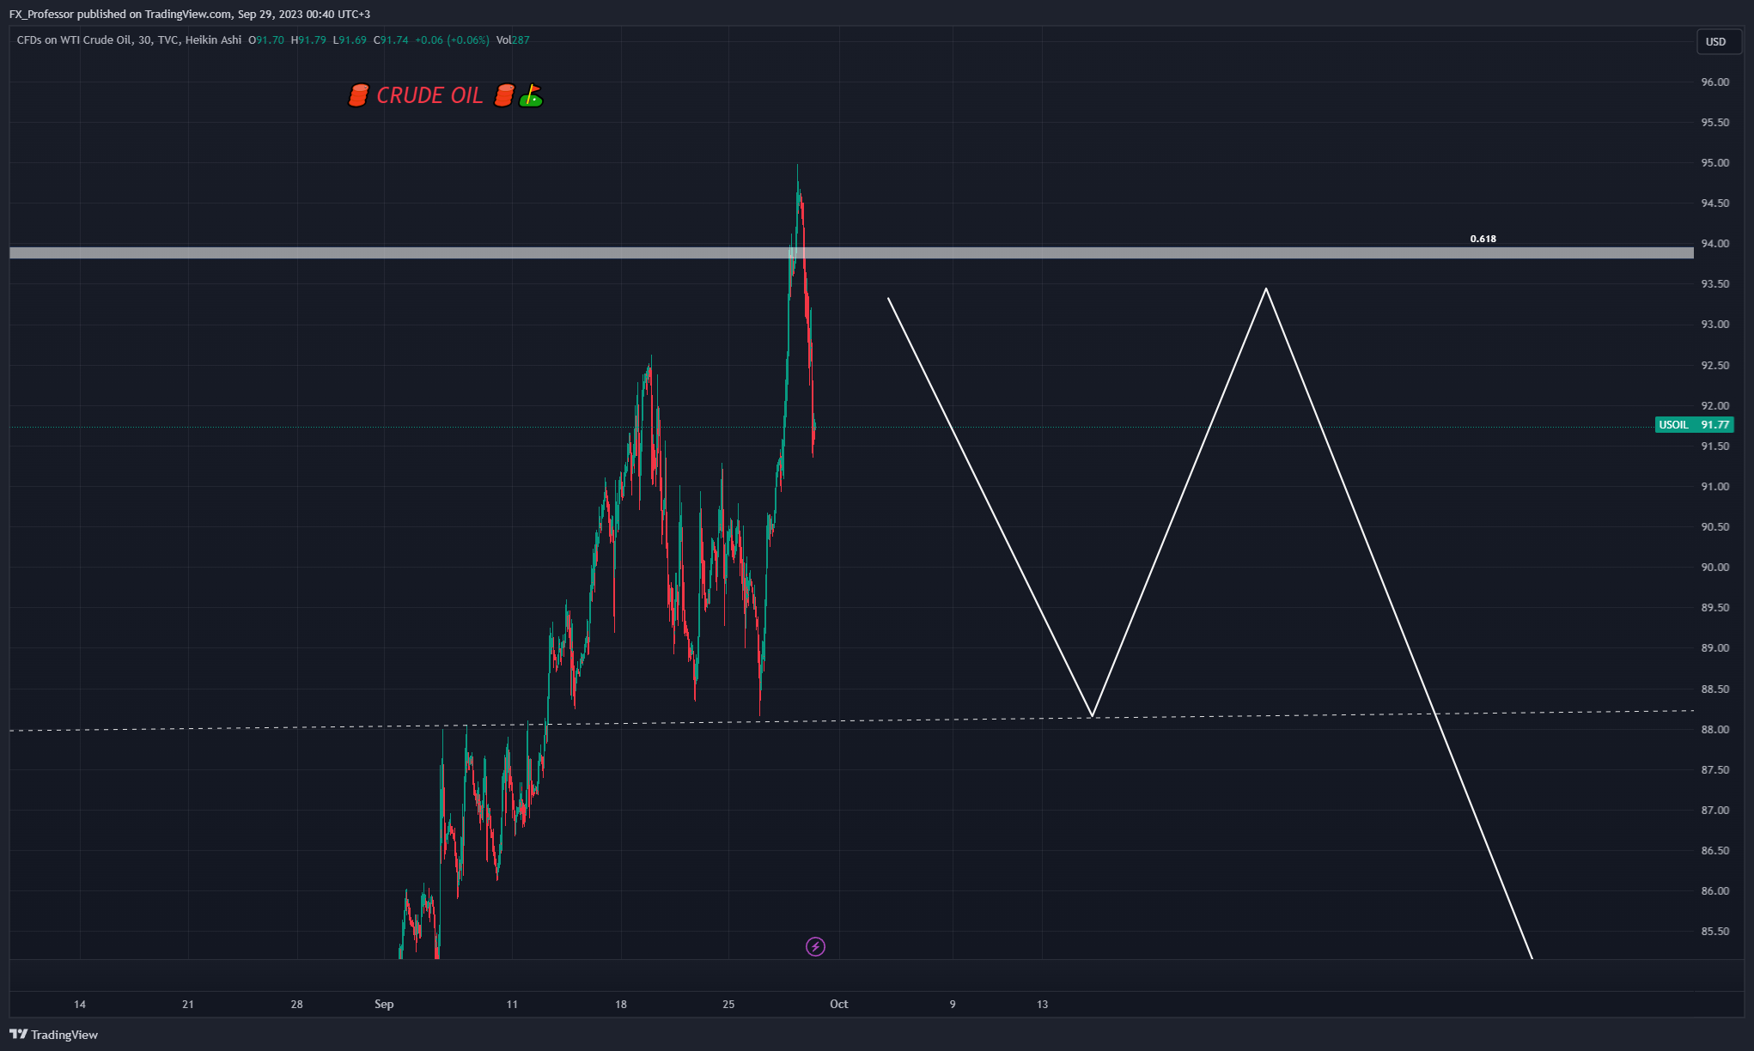Screen dimensions: 1754x1051
Task: Click the 94.00 price axis label
Action: click(1714, 244)
